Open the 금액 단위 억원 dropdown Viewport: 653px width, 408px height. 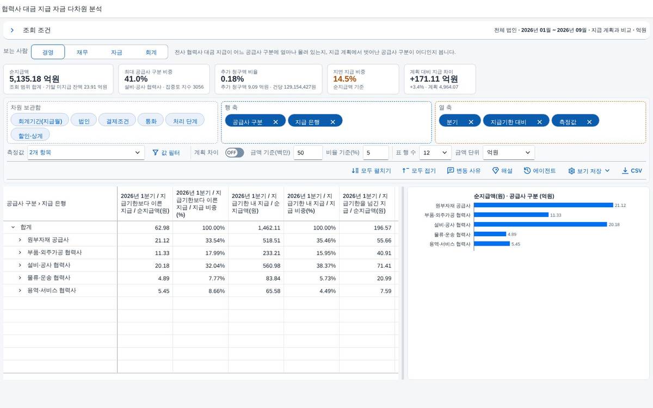pyautogui.click(x=509, y=153)
